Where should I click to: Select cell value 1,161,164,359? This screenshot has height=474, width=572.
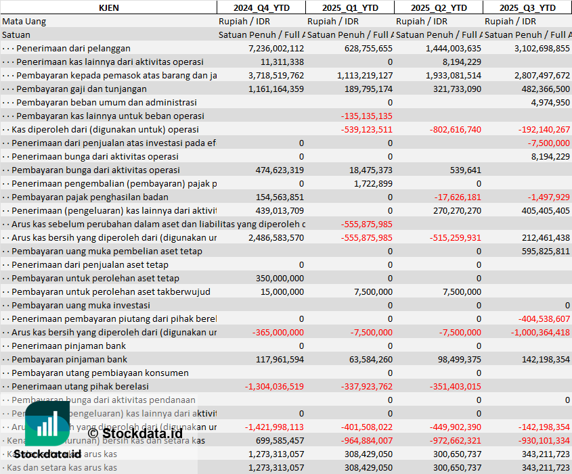tap(276, 89)
